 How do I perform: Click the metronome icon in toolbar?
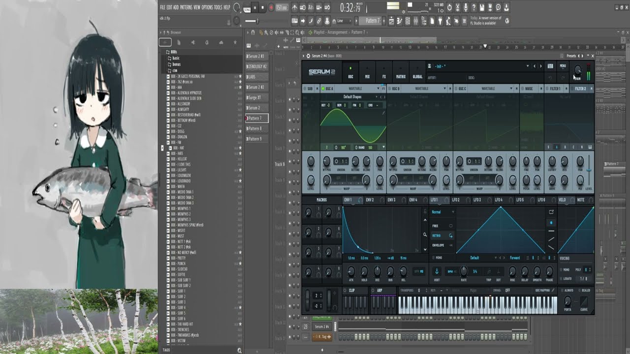coord(294,7)
